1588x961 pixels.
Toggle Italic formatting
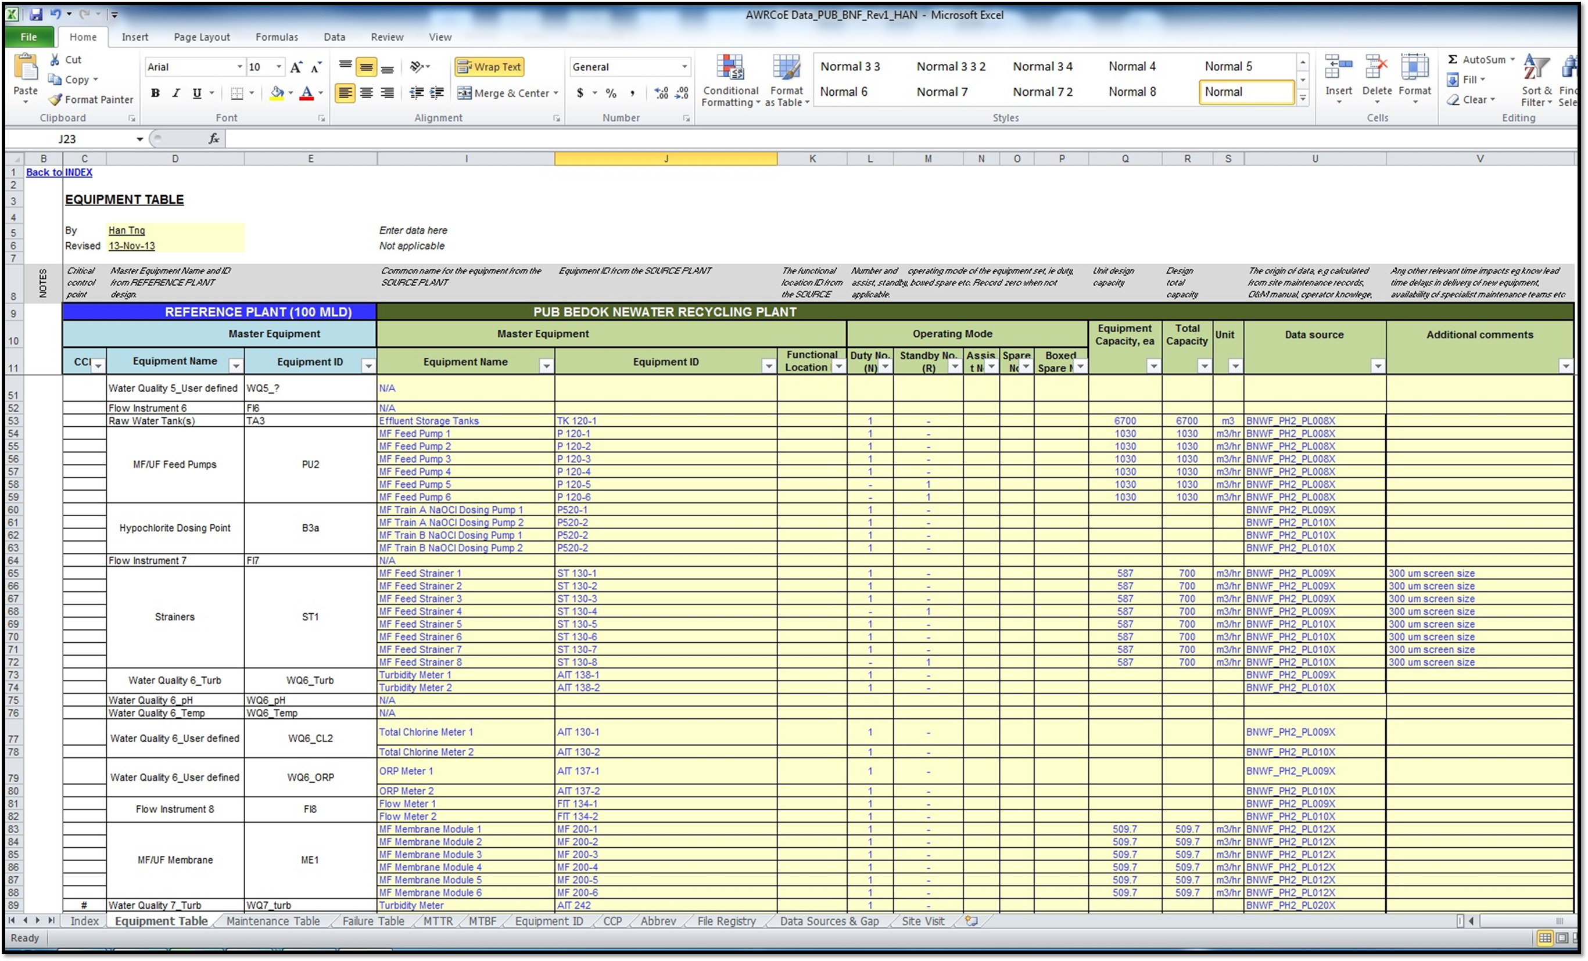click(176, 93)
